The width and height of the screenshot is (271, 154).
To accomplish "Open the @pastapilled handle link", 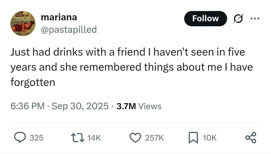I will [69, 30].
